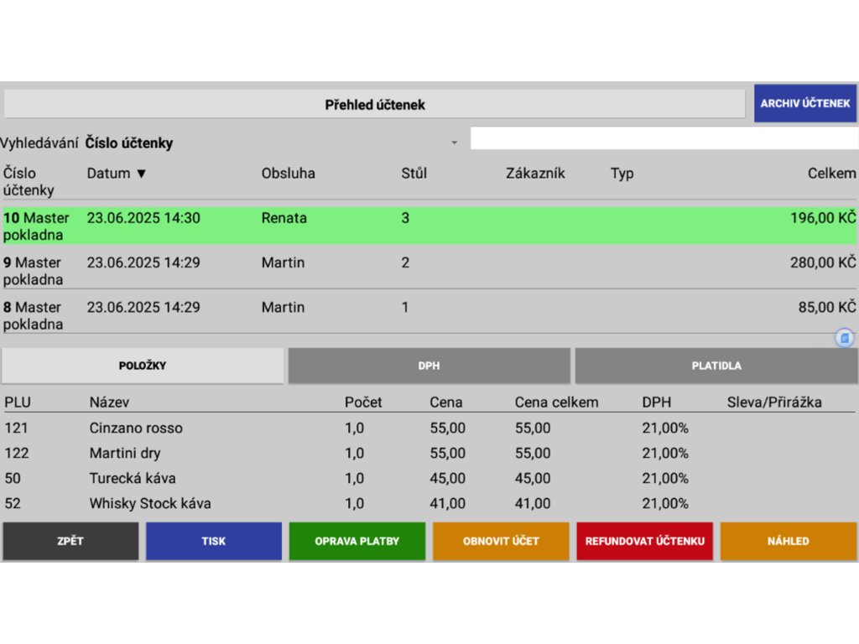Print the receipt with TISK
This screenshot has height=644, width=859.
click(x=213, y=541)
